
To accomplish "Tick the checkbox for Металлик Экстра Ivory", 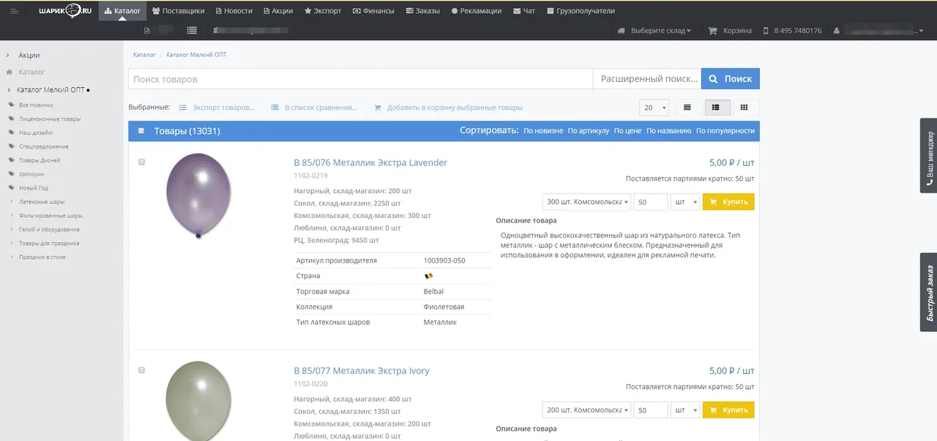I will click(141, 370).
